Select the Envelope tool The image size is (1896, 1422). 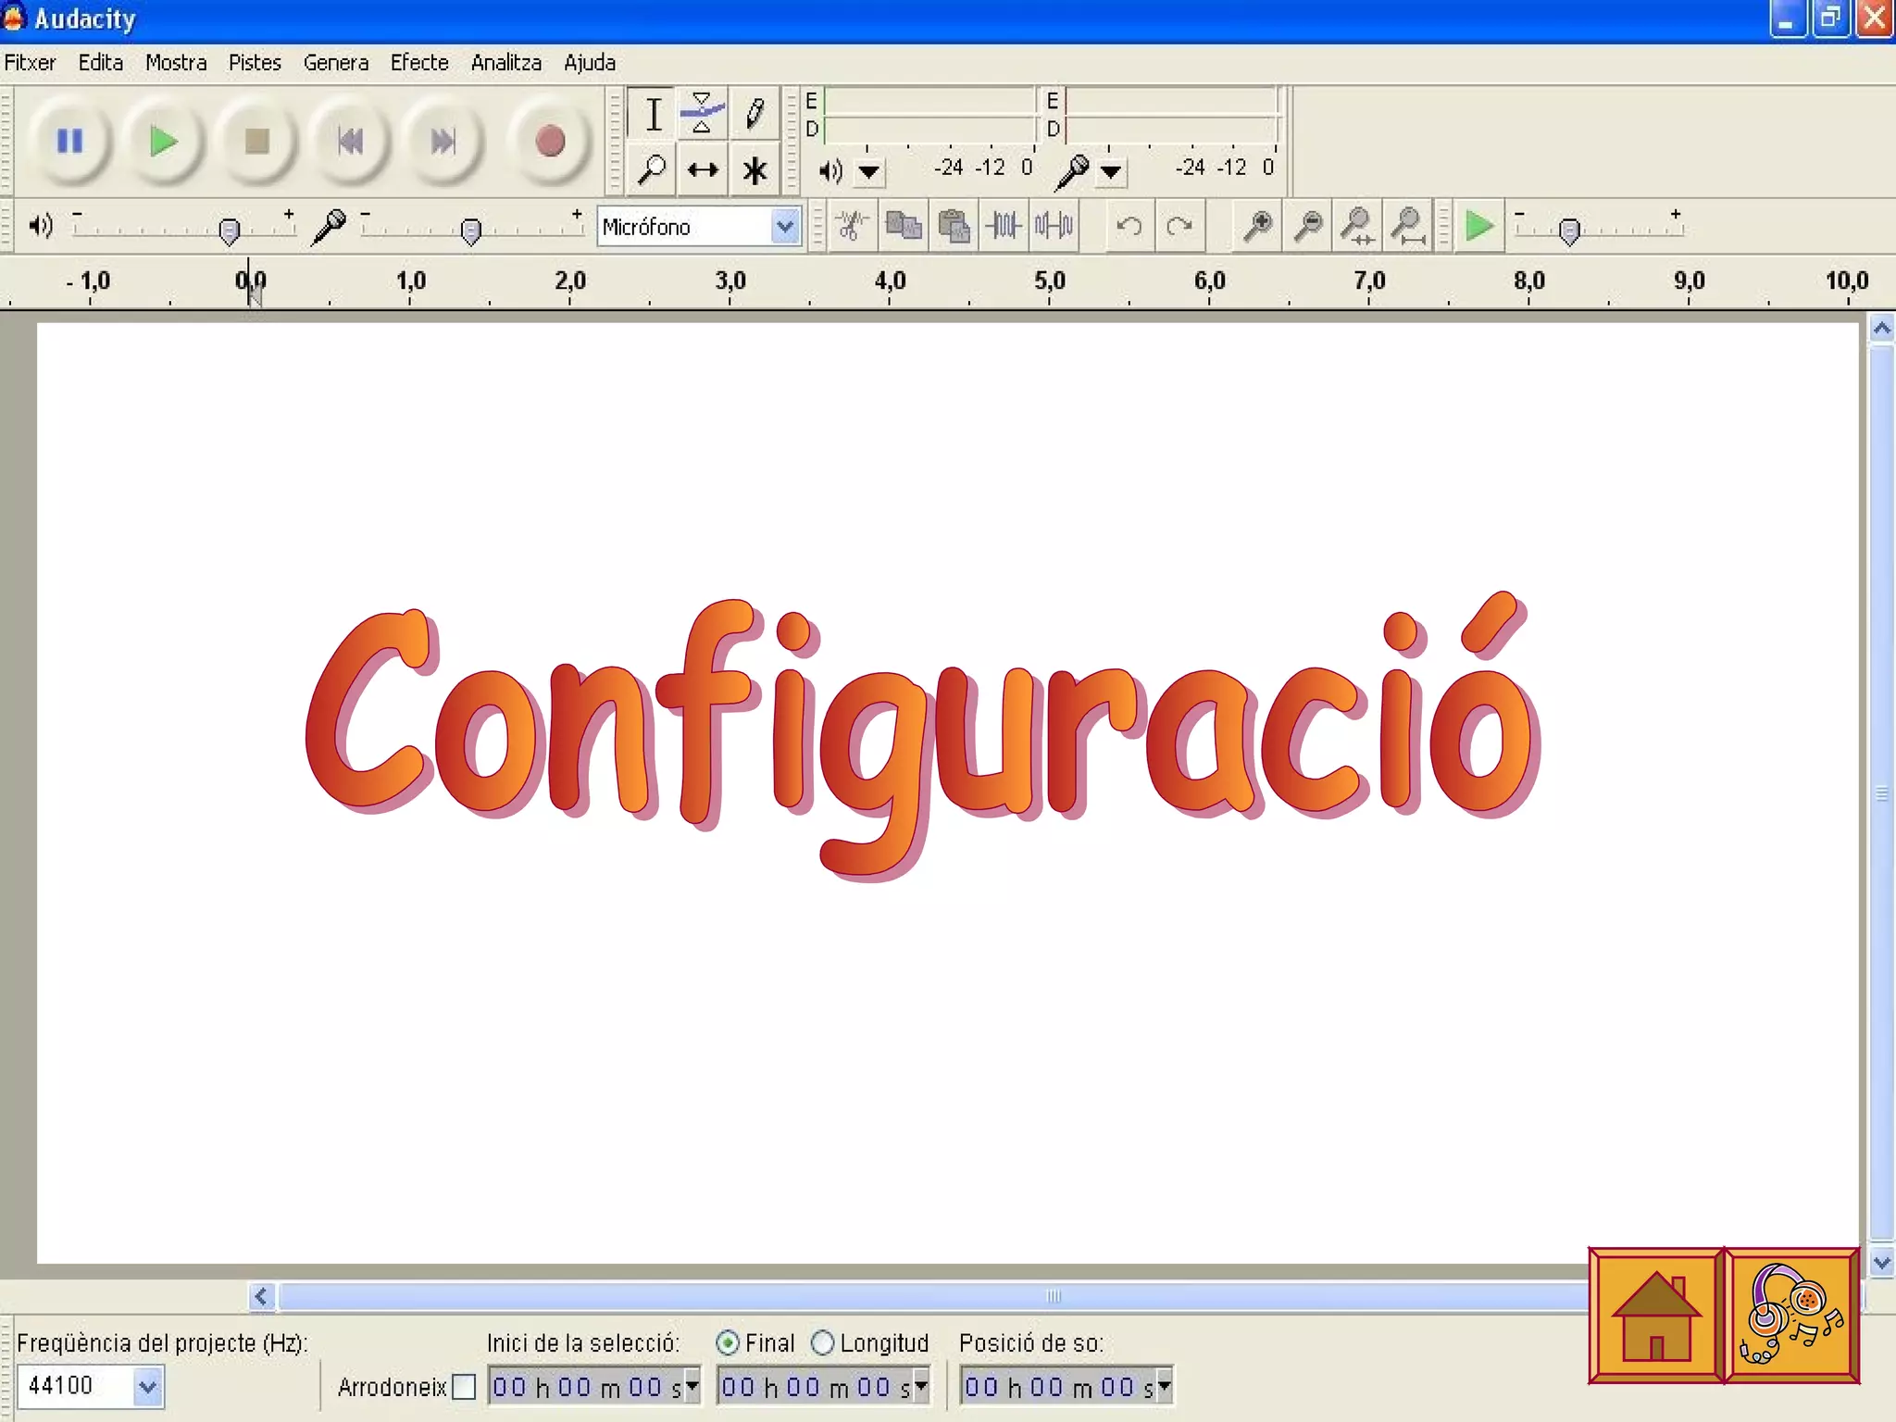[x=703, y=115]
